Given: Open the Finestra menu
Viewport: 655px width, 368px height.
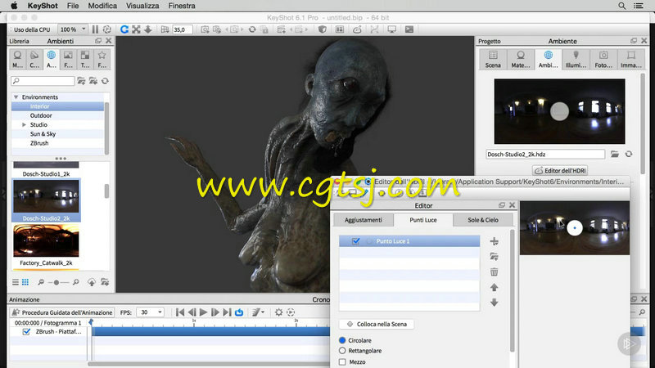Looking at the screenshot, I should coord(182,6).
